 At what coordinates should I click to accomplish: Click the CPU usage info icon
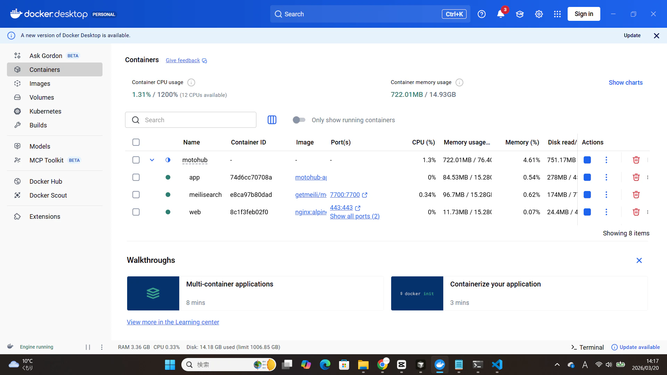(x=191, y=82)
